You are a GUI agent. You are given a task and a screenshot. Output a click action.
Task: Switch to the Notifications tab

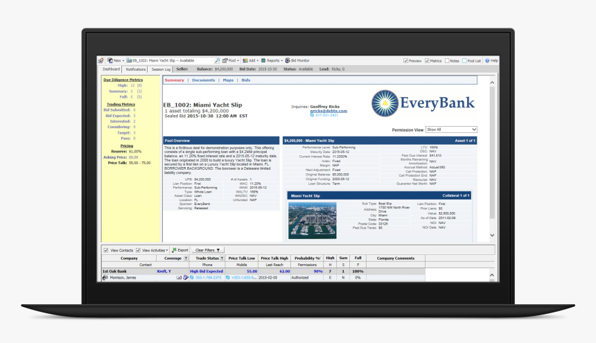click(136, 69)
